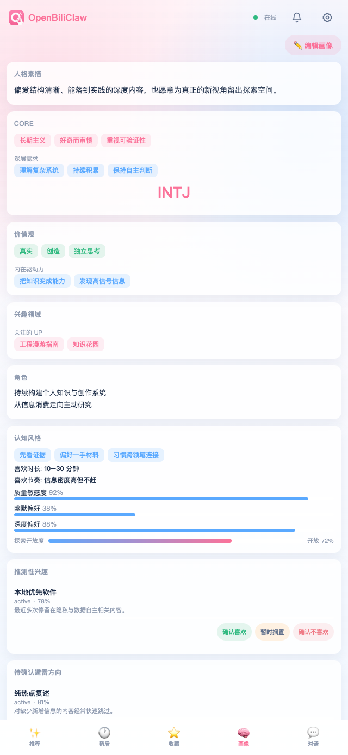The height and width of the screenshot is (755, 348).
Task: Open the notifications bell
Action: 297,17
